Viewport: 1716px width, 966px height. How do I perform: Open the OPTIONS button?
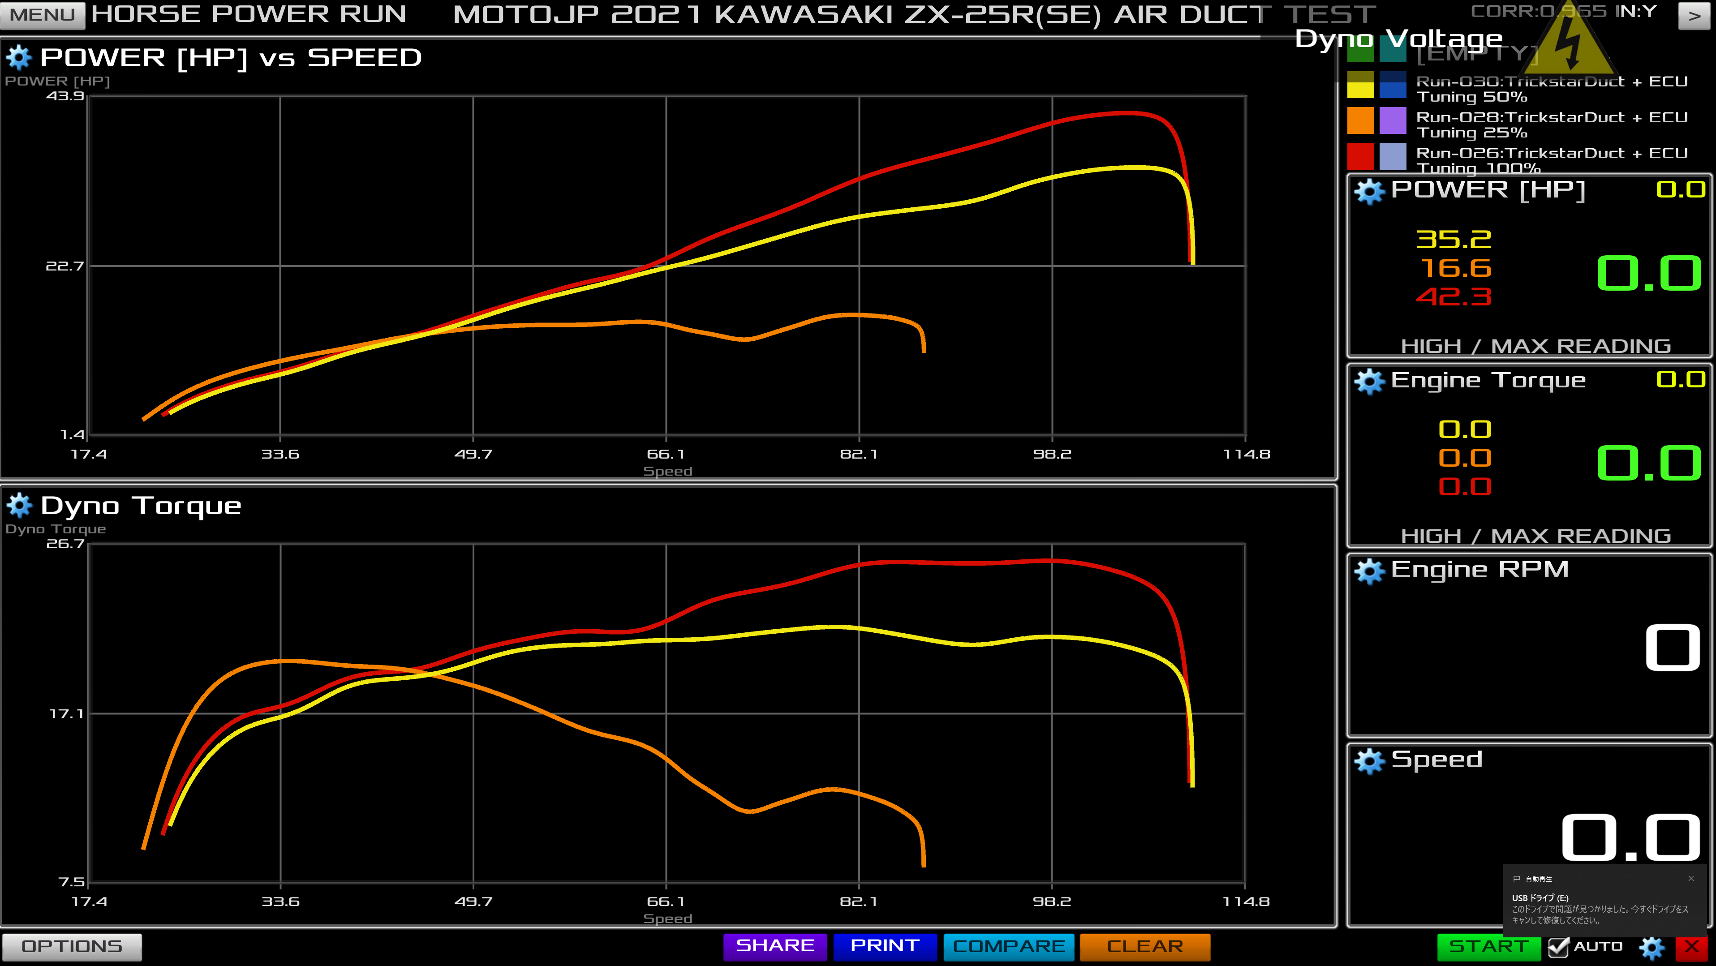[72, 947]
